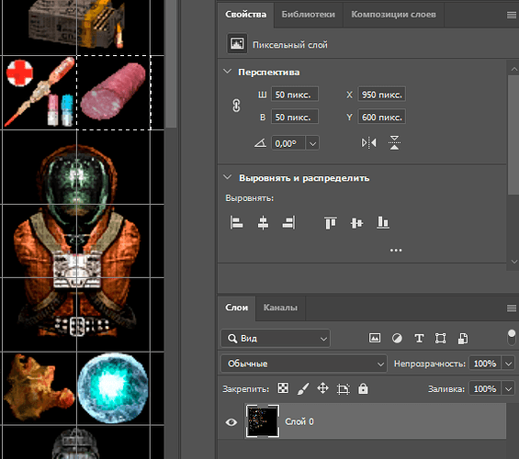The height and width of the screenshot is (459, 519).
Task: Open the Layers panel menu icon
Action: pos(511,308)
